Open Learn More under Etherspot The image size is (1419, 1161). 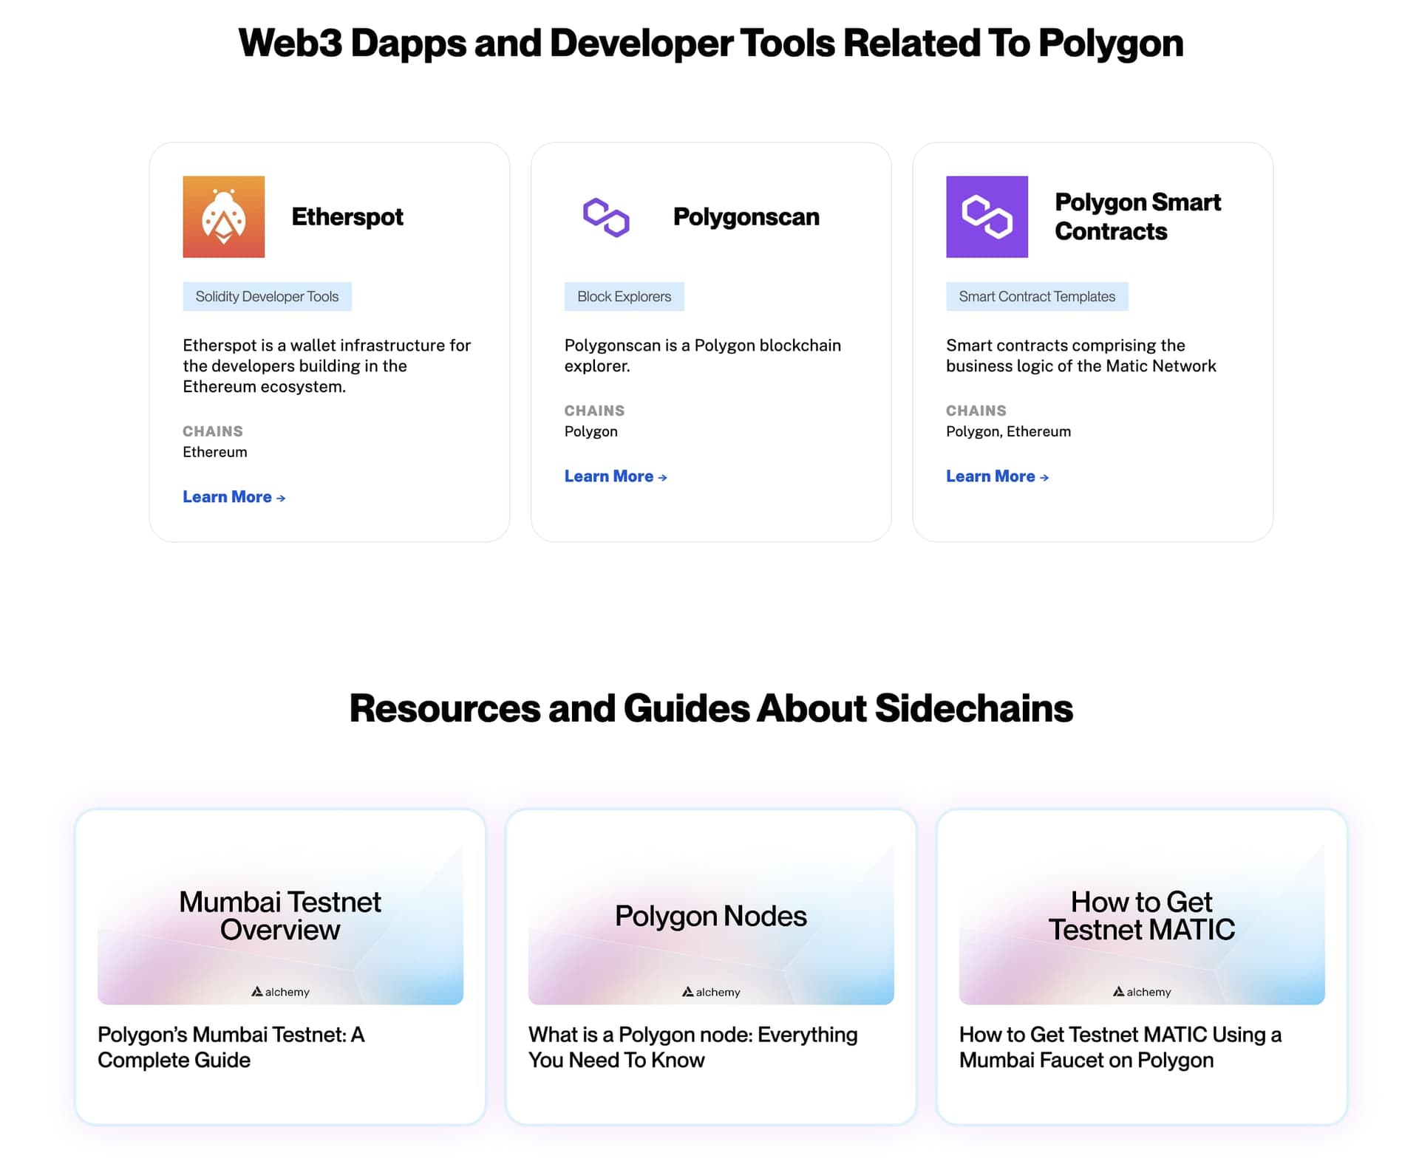click(228, 497)
